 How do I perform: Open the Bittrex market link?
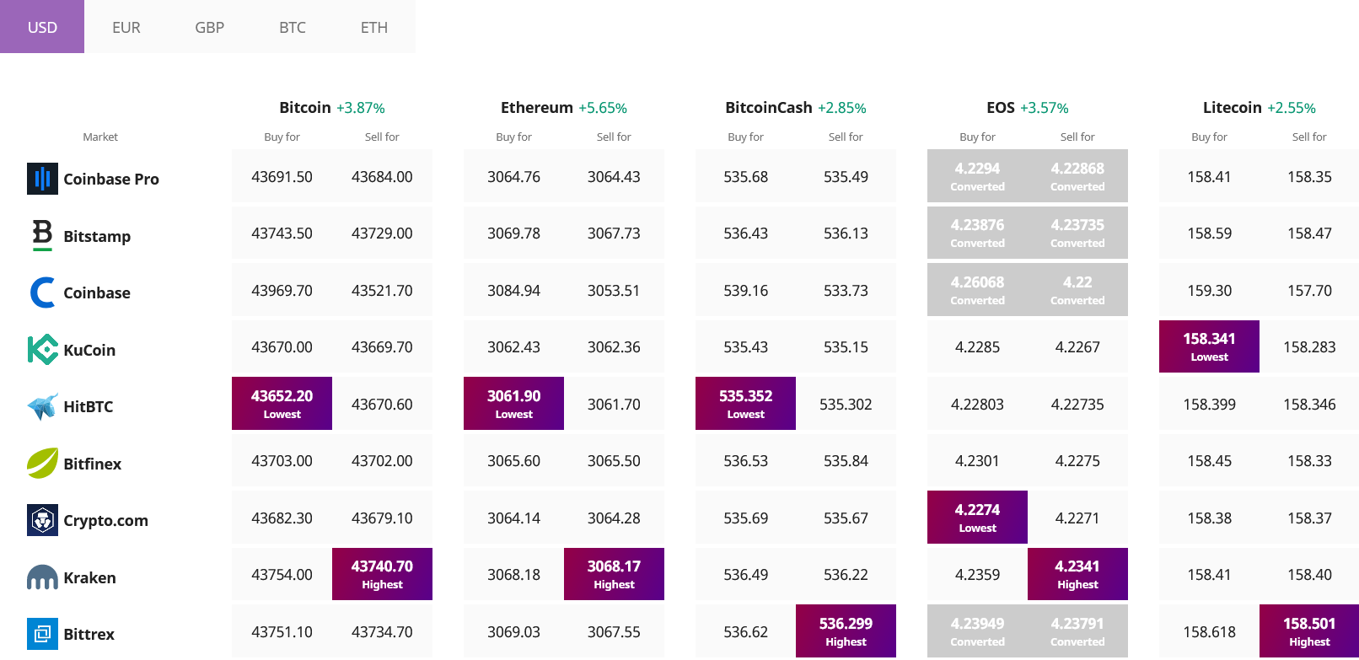89,634
